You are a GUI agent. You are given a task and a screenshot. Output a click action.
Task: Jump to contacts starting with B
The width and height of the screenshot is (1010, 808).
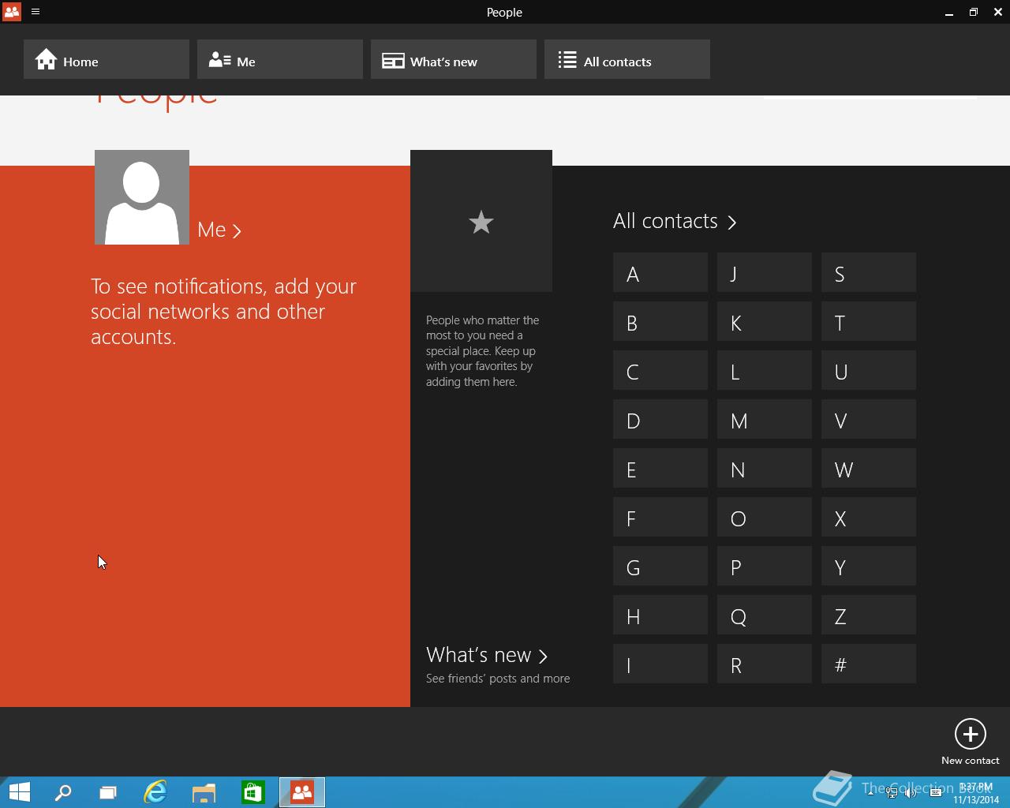tap(660, 321)
